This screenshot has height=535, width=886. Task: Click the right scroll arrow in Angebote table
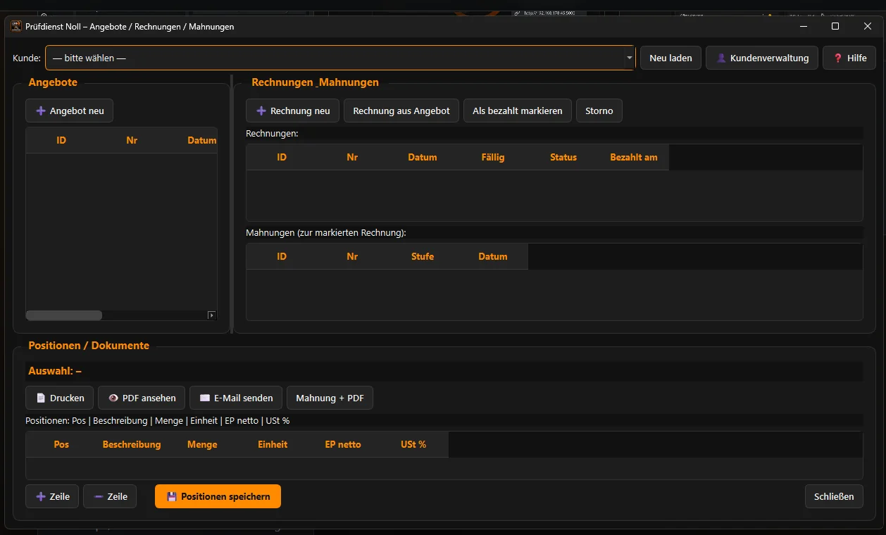click(x=212, y=315)
